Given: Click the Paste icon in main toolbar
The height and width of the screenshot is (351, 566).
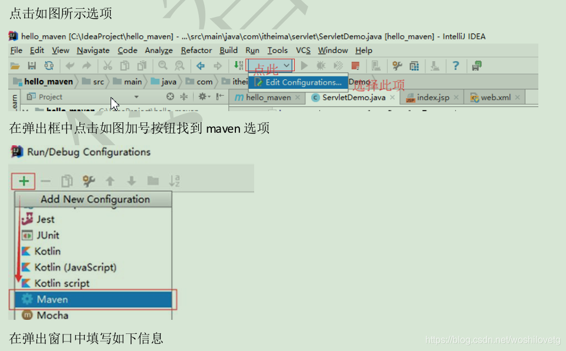Looking at the screenshot, I should click(142, 66).
